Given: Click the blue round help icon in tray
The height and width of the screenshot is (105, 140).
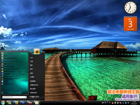Looking at the screenshot, I should 105,102.
